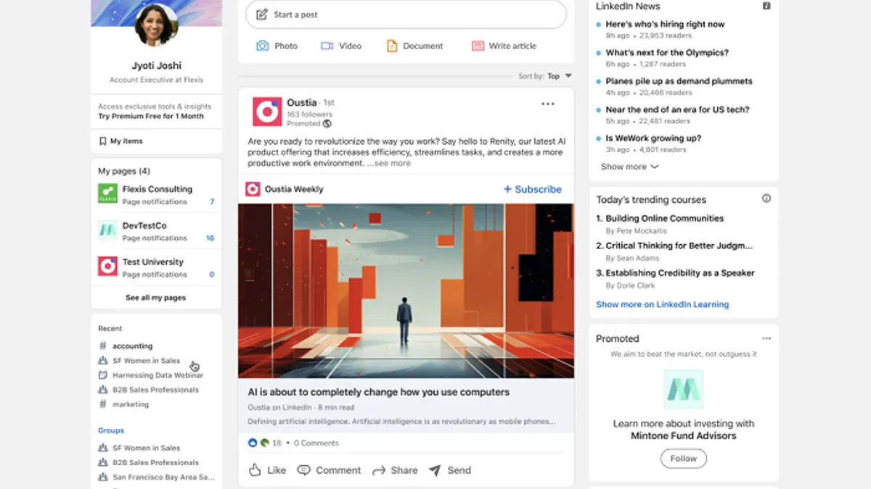Read Is WeWork growing up story
871x489 pixels.
coord(653,138)
